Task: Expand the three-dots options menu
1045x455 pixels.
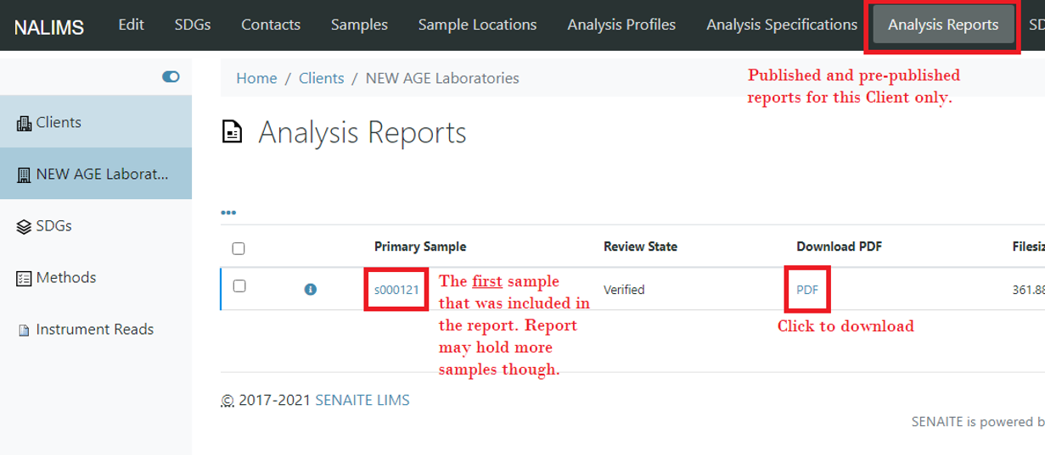Action: pos(228,213)
